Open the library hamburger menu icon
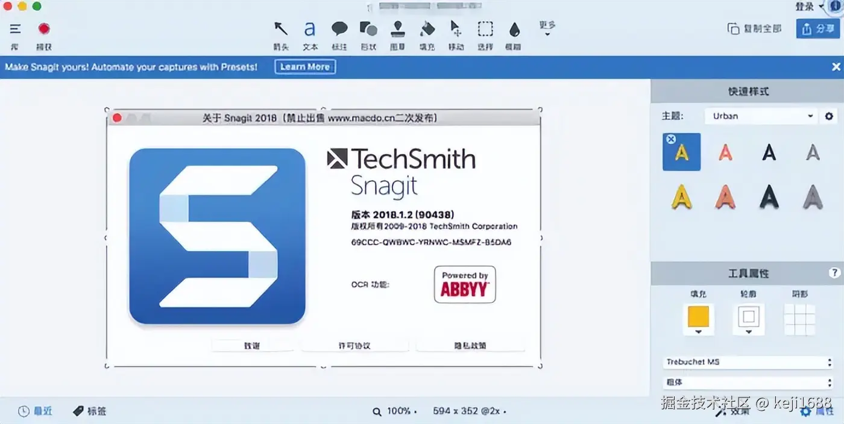The image size is (844, 424). pos(15,28)
